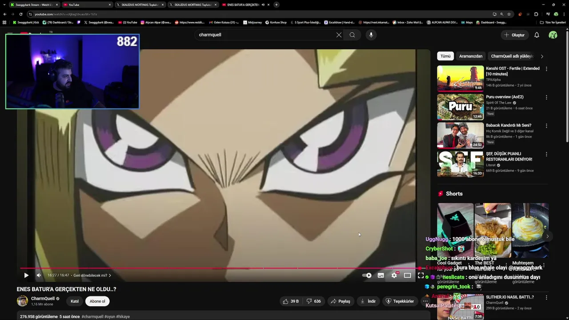Open the CharmQuell channel name link
The width and height of the screenshot is (569, 320).
tap(43, 299)
